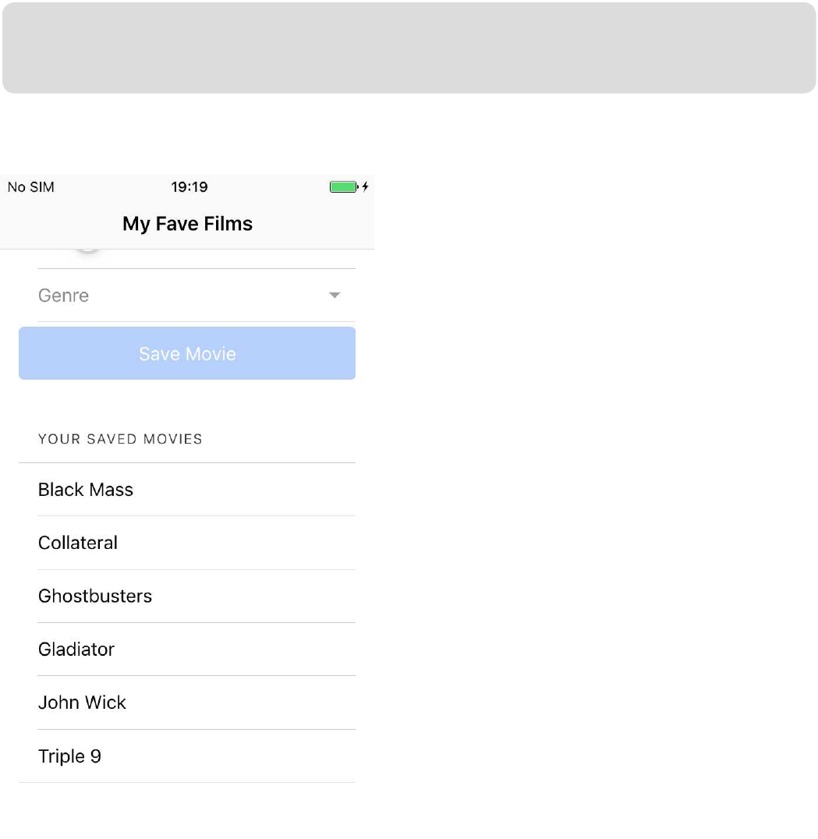
Task: Tap blank space between Save Movie and header
Action: [x=187, y=398]
